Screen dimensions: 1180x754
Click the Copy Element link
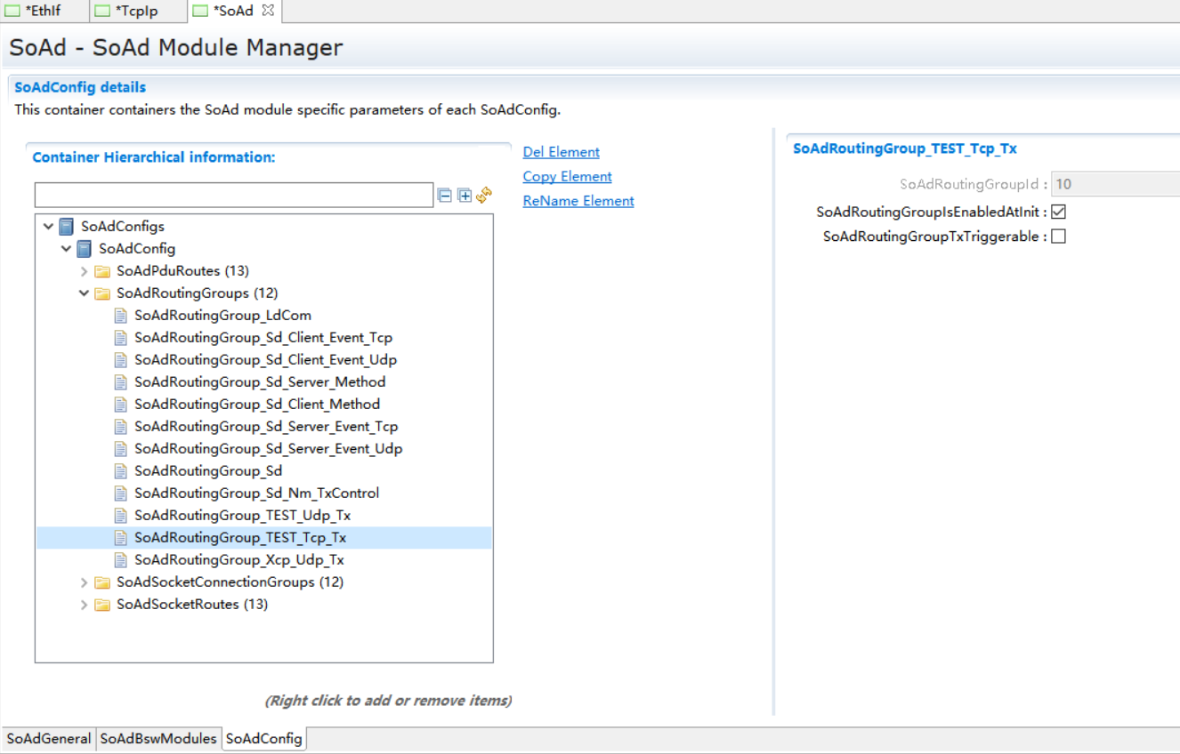pos(567,176)
